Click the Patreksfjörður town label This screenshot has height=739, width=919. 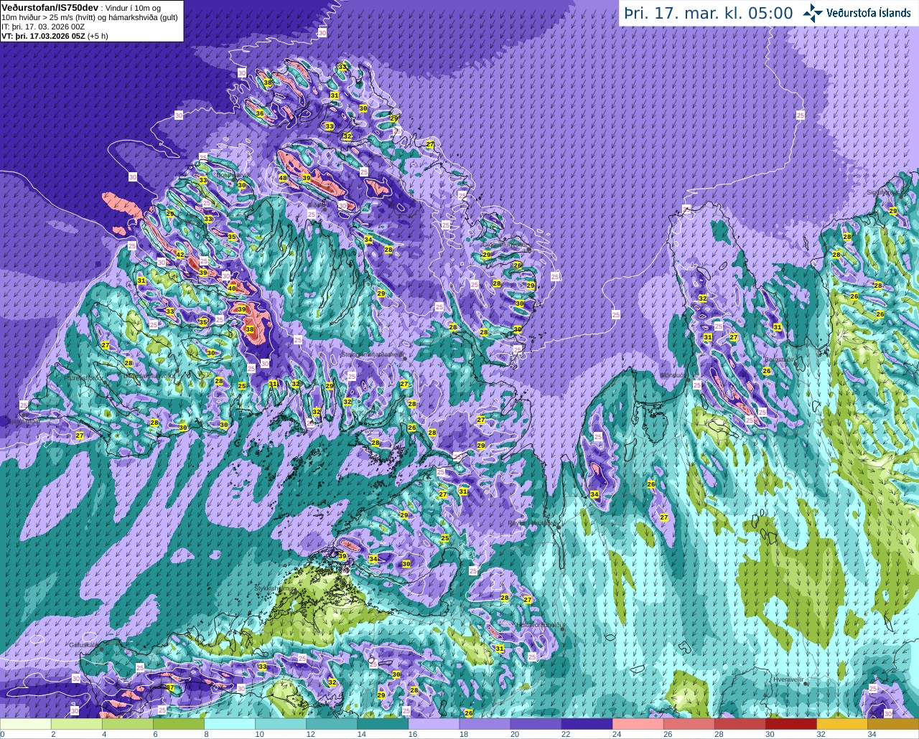click(83, 377)
